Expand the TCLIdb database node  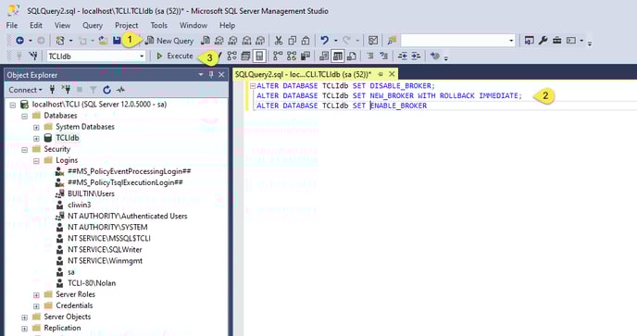click(36, 138)
